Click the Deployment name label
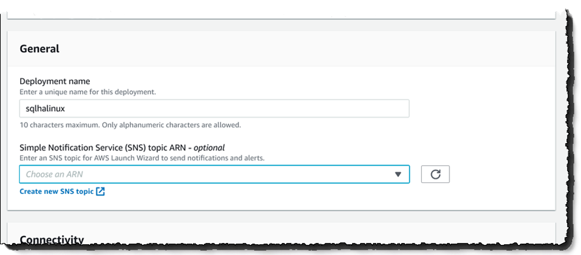 [55, 81]
